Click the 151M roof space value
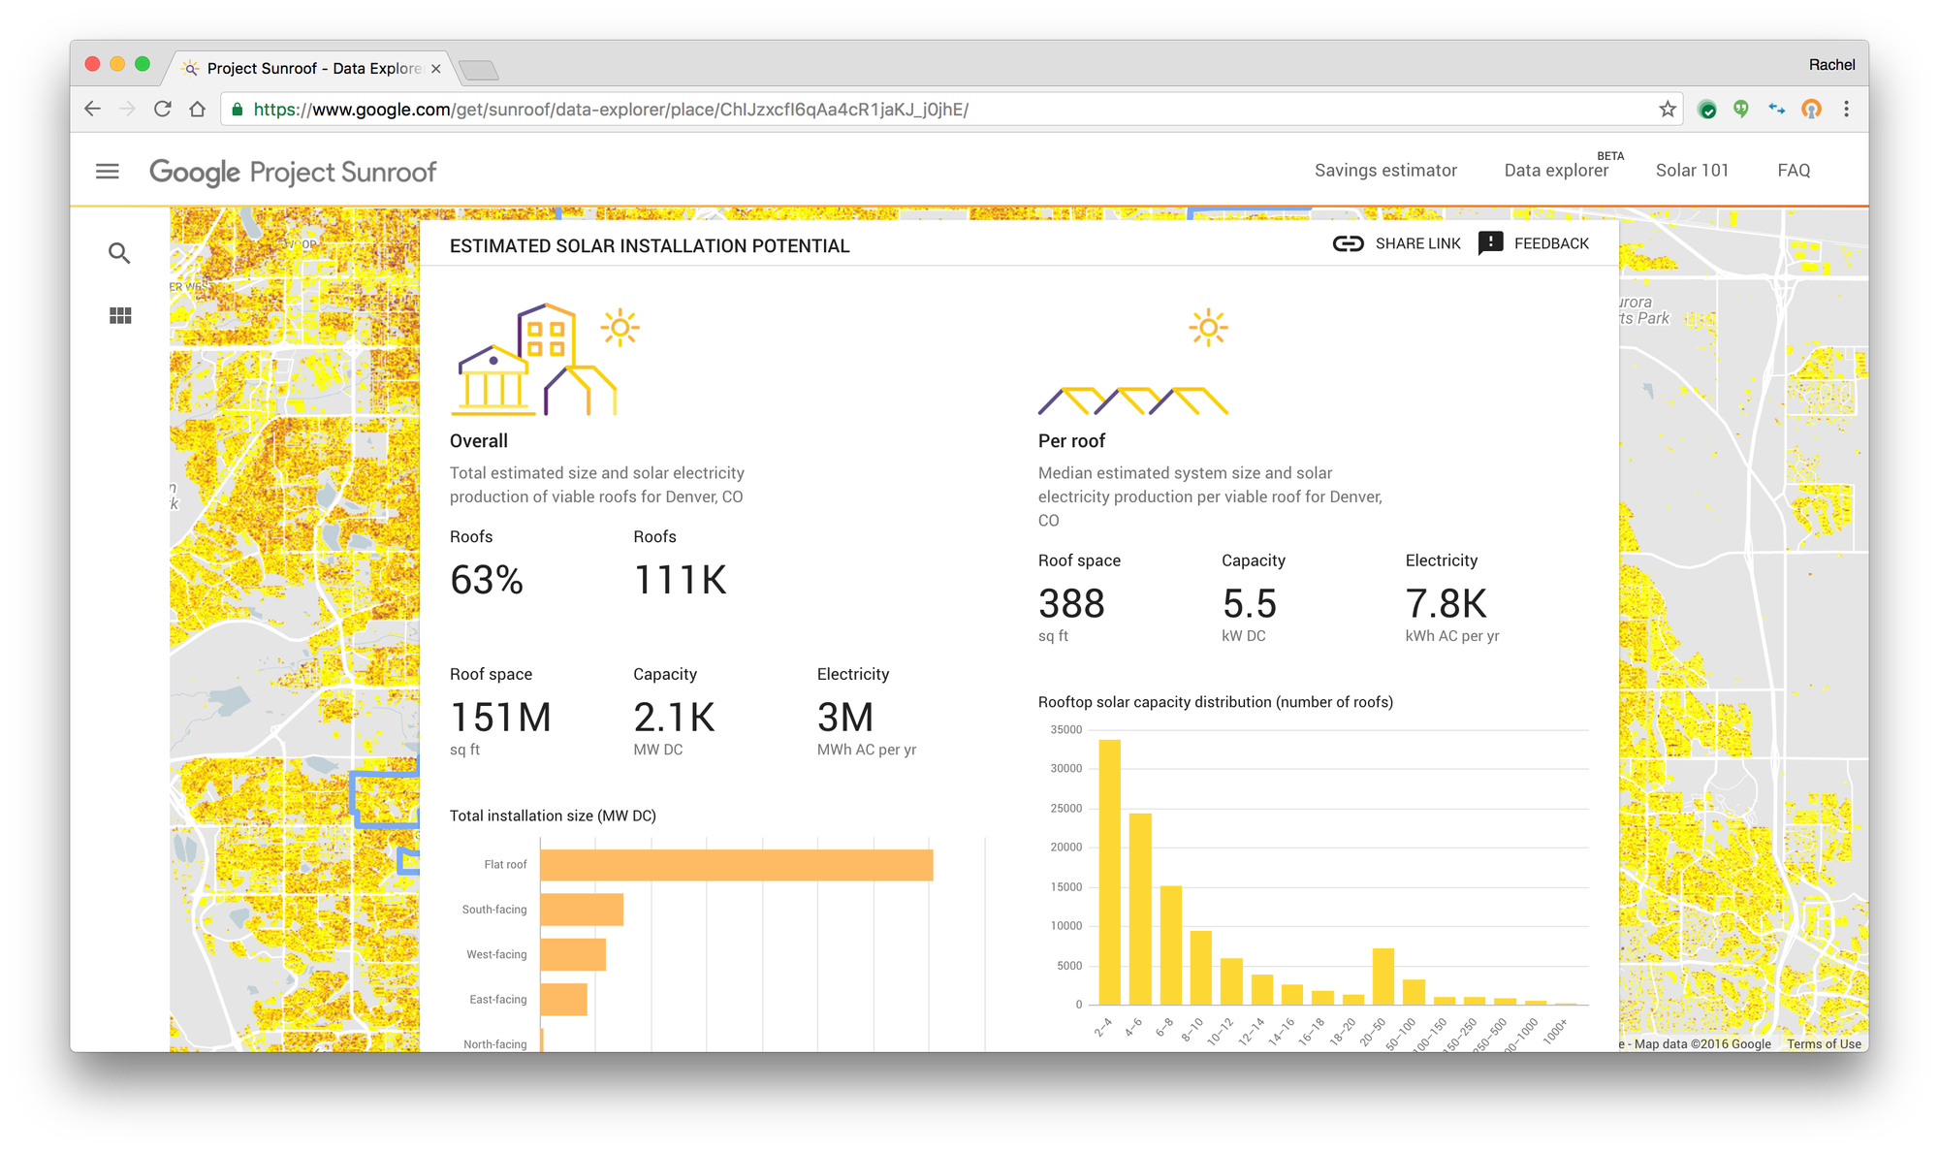Image resolution: width=1939 pixels, height=1152 pixels. pyautogui.click(x=501, y=719)
